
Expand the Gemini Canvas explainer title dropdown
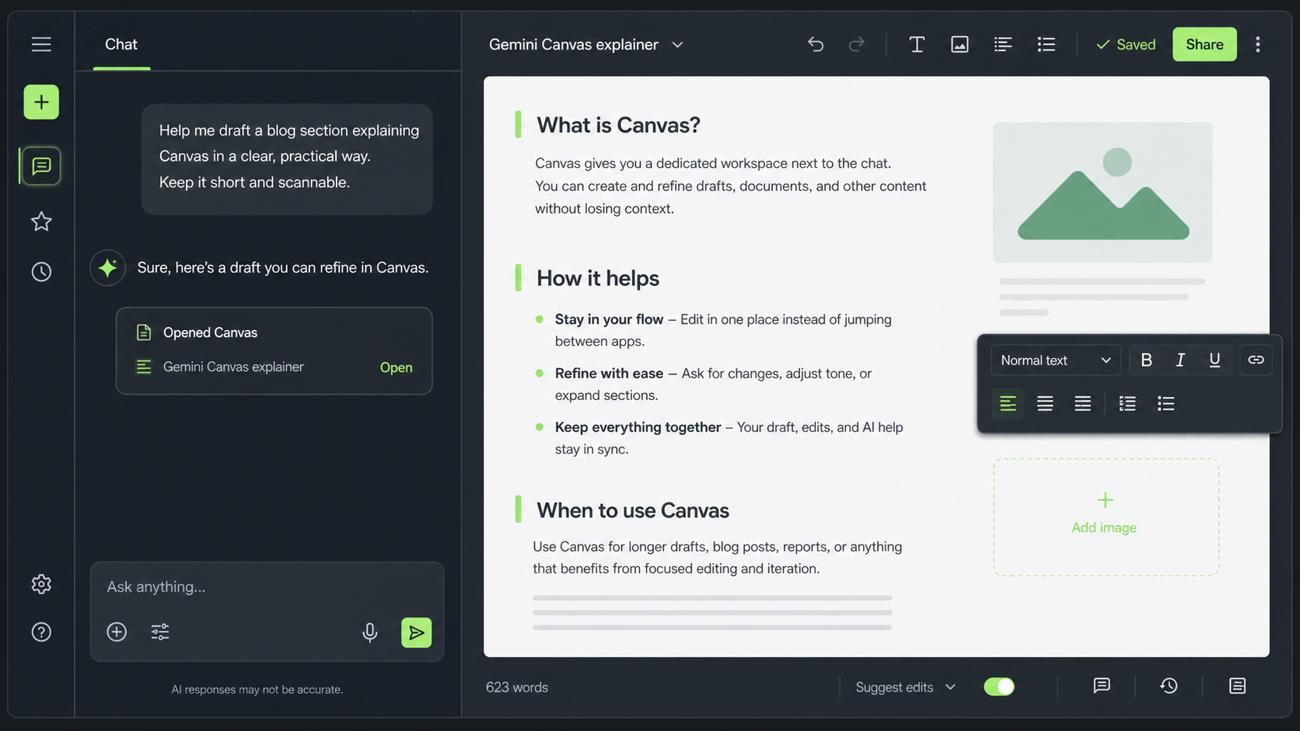click(677, 45)
